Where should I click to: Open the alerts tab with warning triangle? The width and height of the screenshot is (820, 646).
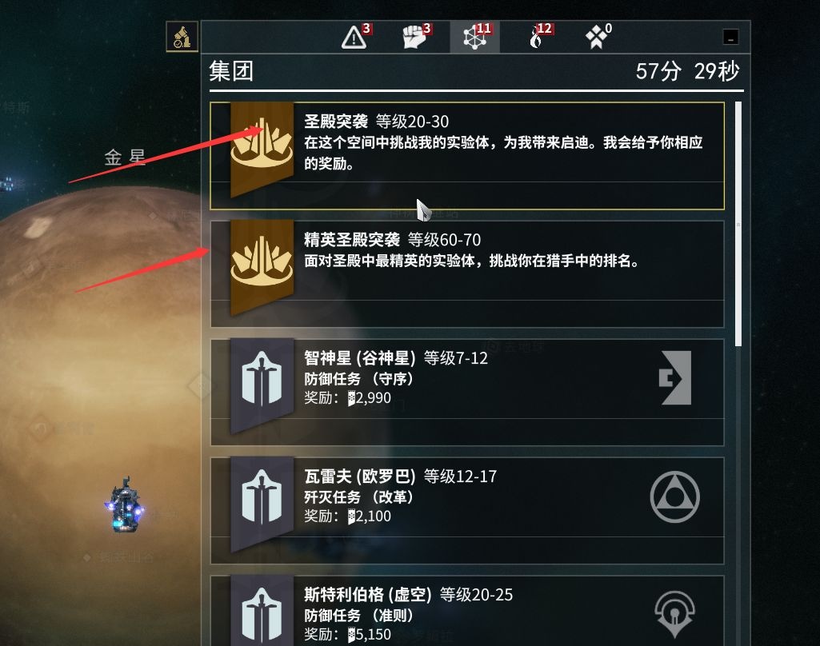tap(356, 37)
